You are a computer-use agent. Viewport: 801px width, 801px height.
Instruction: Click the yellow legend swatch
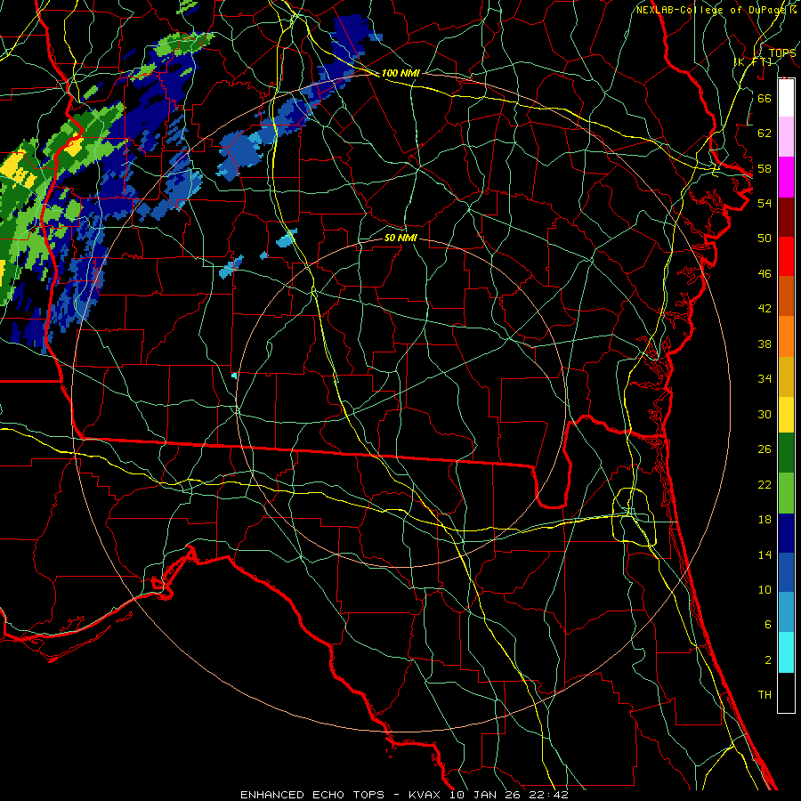click(x=786, y=415)
